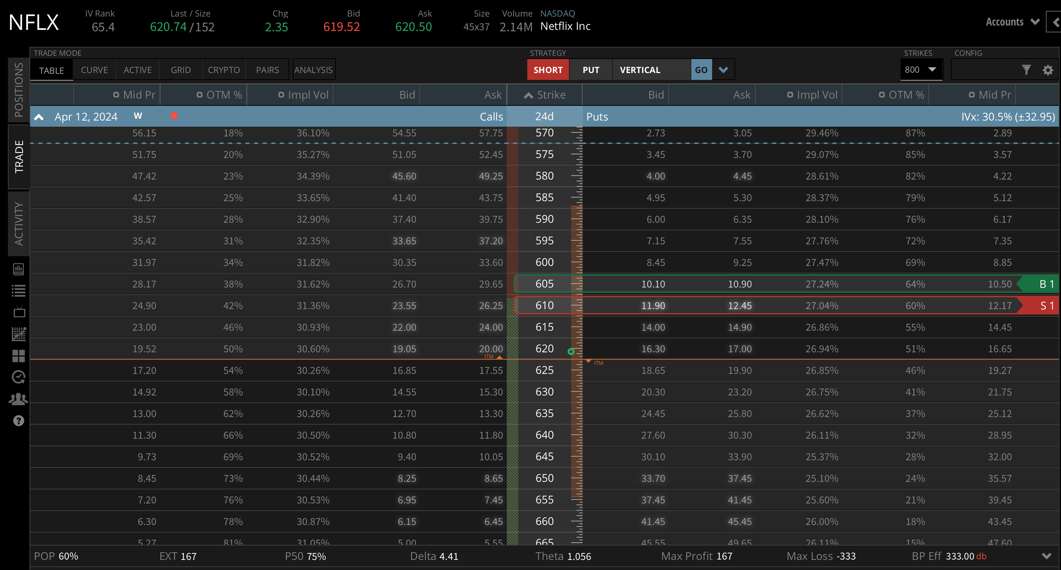Click the GO strategy button

[x=701, y=70]
